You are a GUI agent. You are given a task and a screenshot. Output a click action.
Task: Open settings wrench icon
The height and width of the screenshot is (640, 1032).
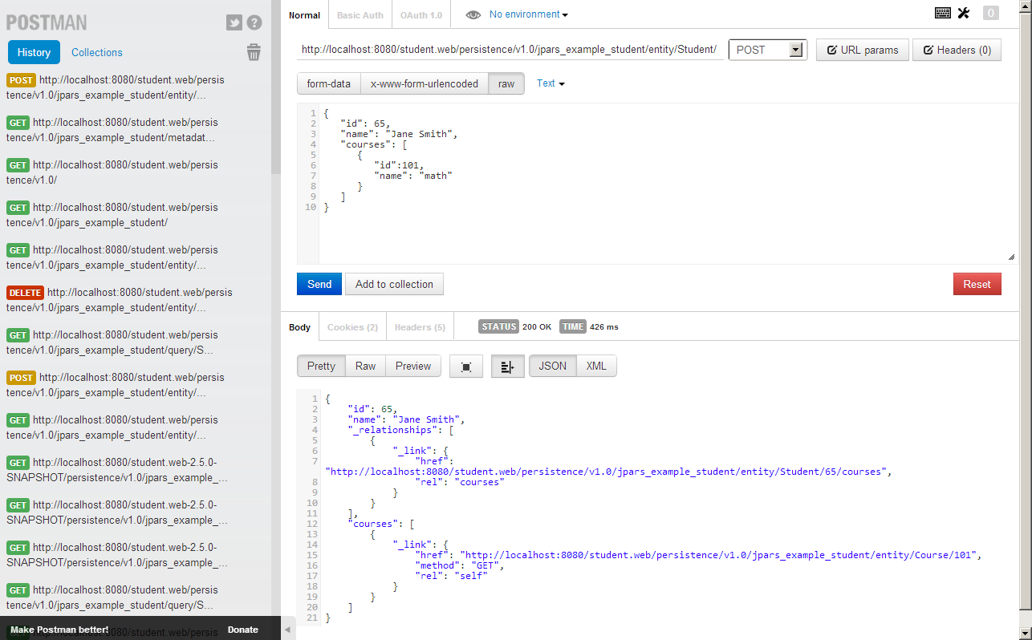pyautogui.click(x=964, y=13)
